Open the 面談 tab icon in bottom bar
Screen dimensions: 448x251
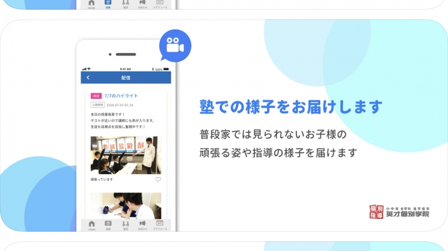(125, 225)
